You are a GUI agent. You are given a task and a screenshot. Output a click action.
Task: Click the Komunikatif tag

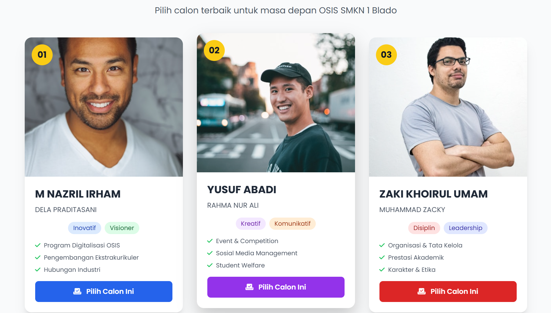pyautogui.click(x=293, y=224)
